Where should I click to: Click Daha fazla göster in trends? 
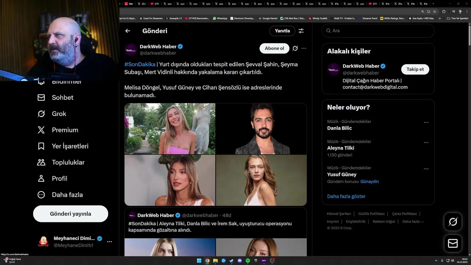(346, 196)
